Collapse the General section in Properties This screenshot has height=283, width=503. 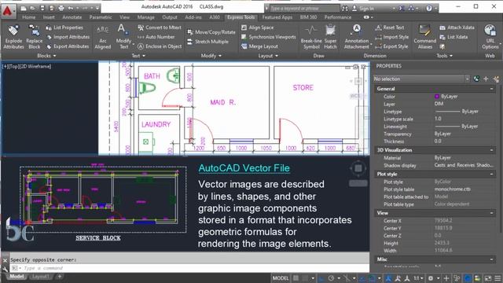pos(492,89)
